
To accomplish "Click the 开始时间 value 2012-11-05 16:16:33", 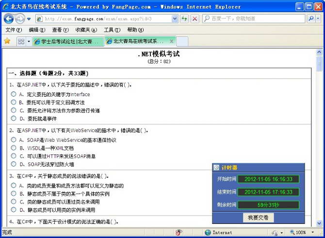I will tap(268, 179).
